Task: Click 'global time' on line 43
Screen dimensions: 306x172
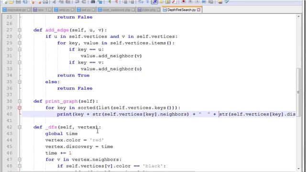Action: coord(62,134)
